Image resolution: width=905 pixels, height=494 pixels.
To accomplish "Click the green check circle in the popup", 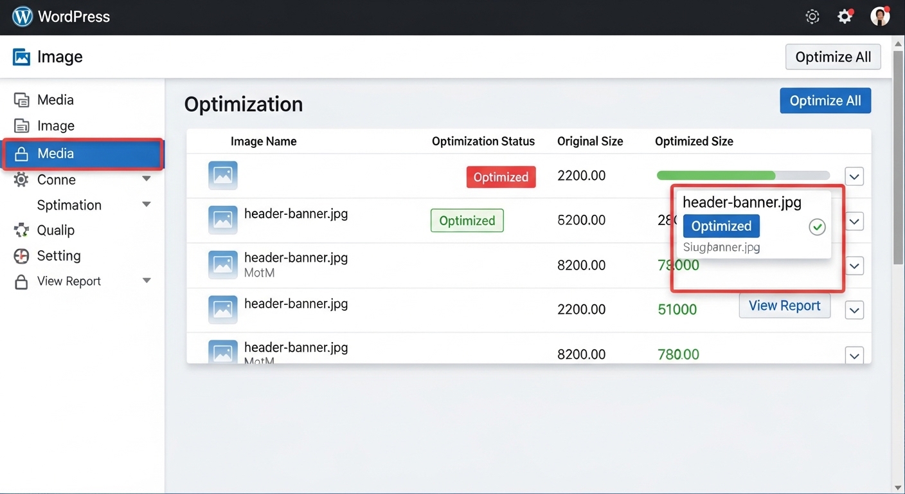I will point(817,227).
